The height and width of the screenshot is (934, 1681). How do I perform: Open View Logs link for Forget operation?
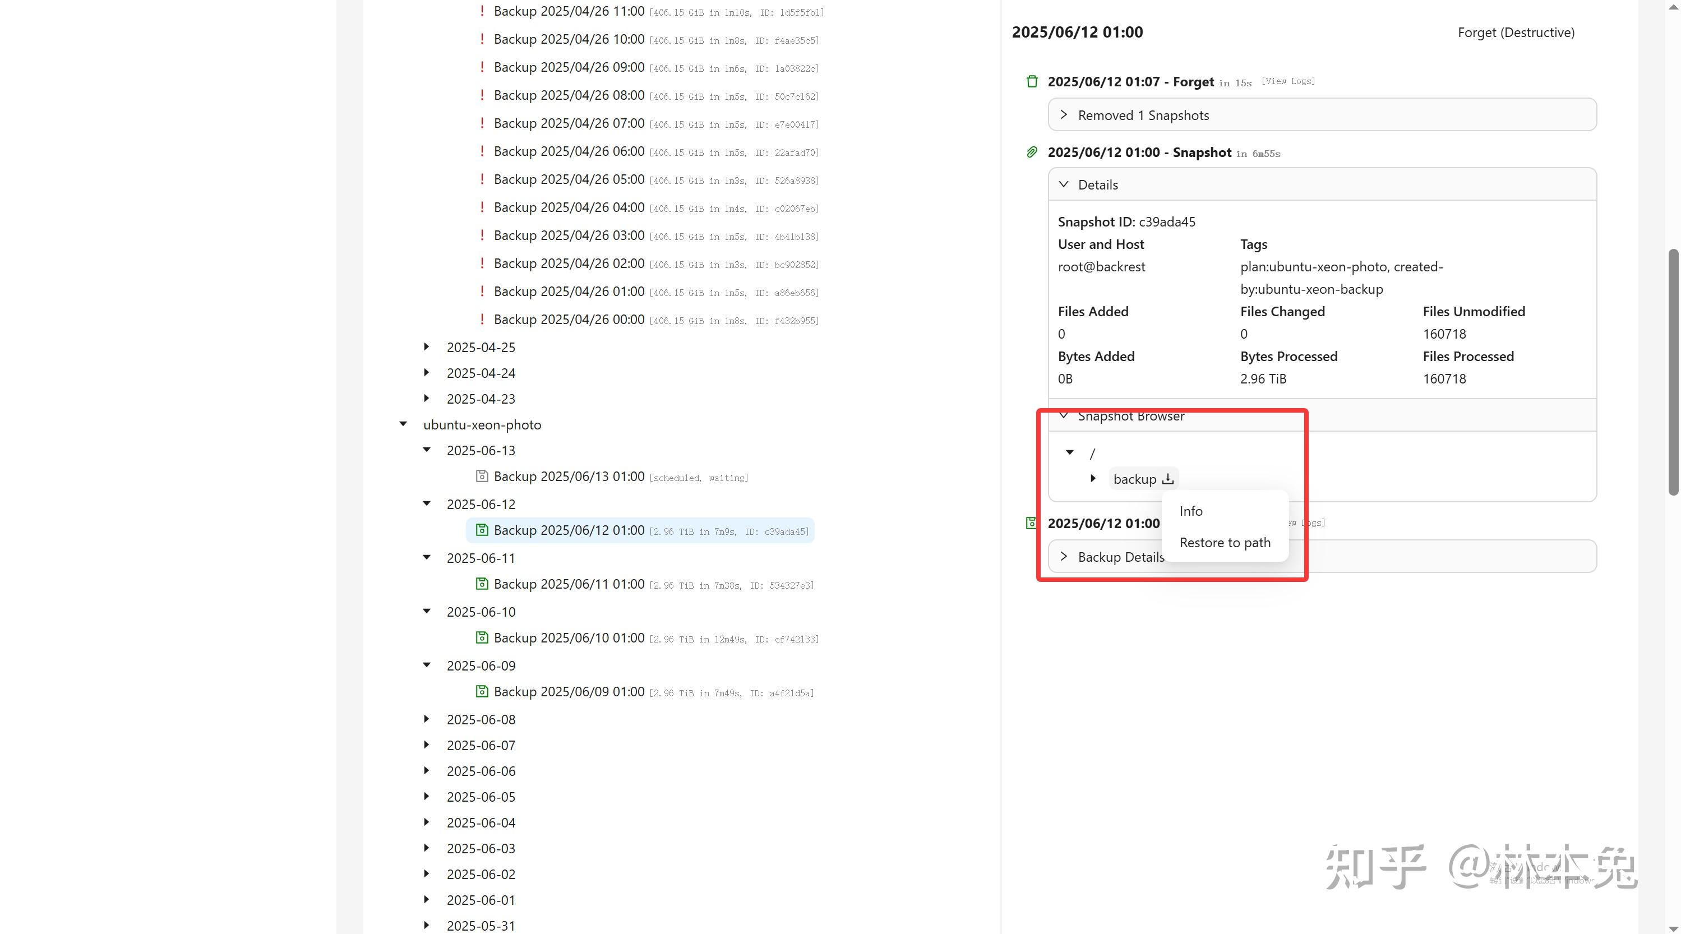1287,81
